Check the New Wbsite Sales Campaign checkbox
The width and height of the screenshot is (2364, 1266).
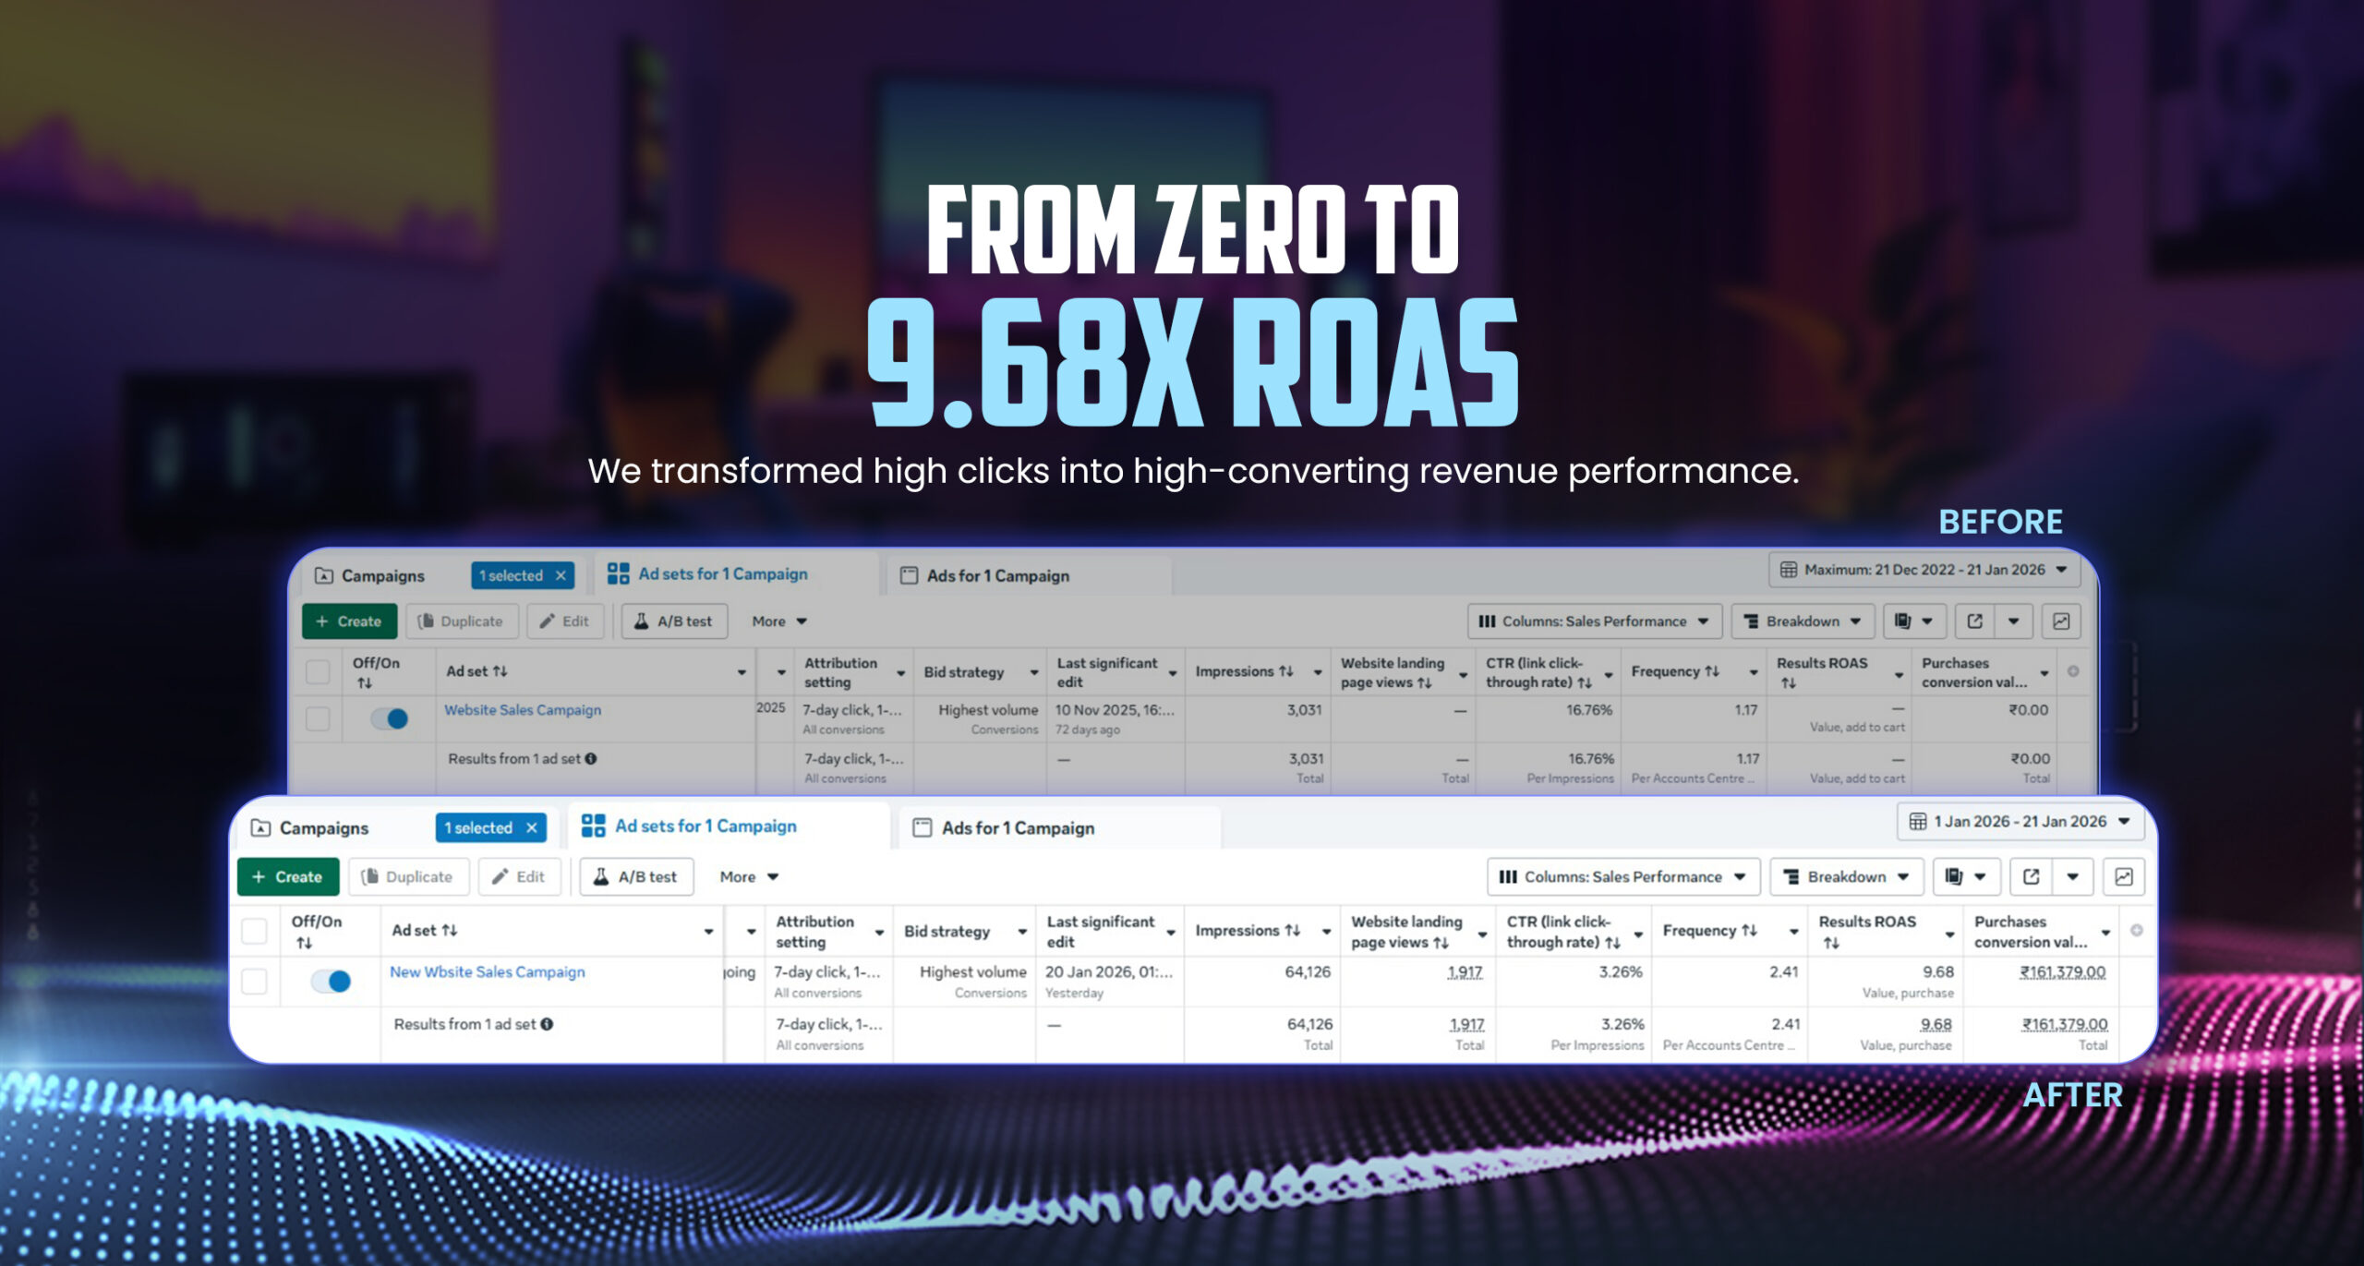click(x=254, y=981)
